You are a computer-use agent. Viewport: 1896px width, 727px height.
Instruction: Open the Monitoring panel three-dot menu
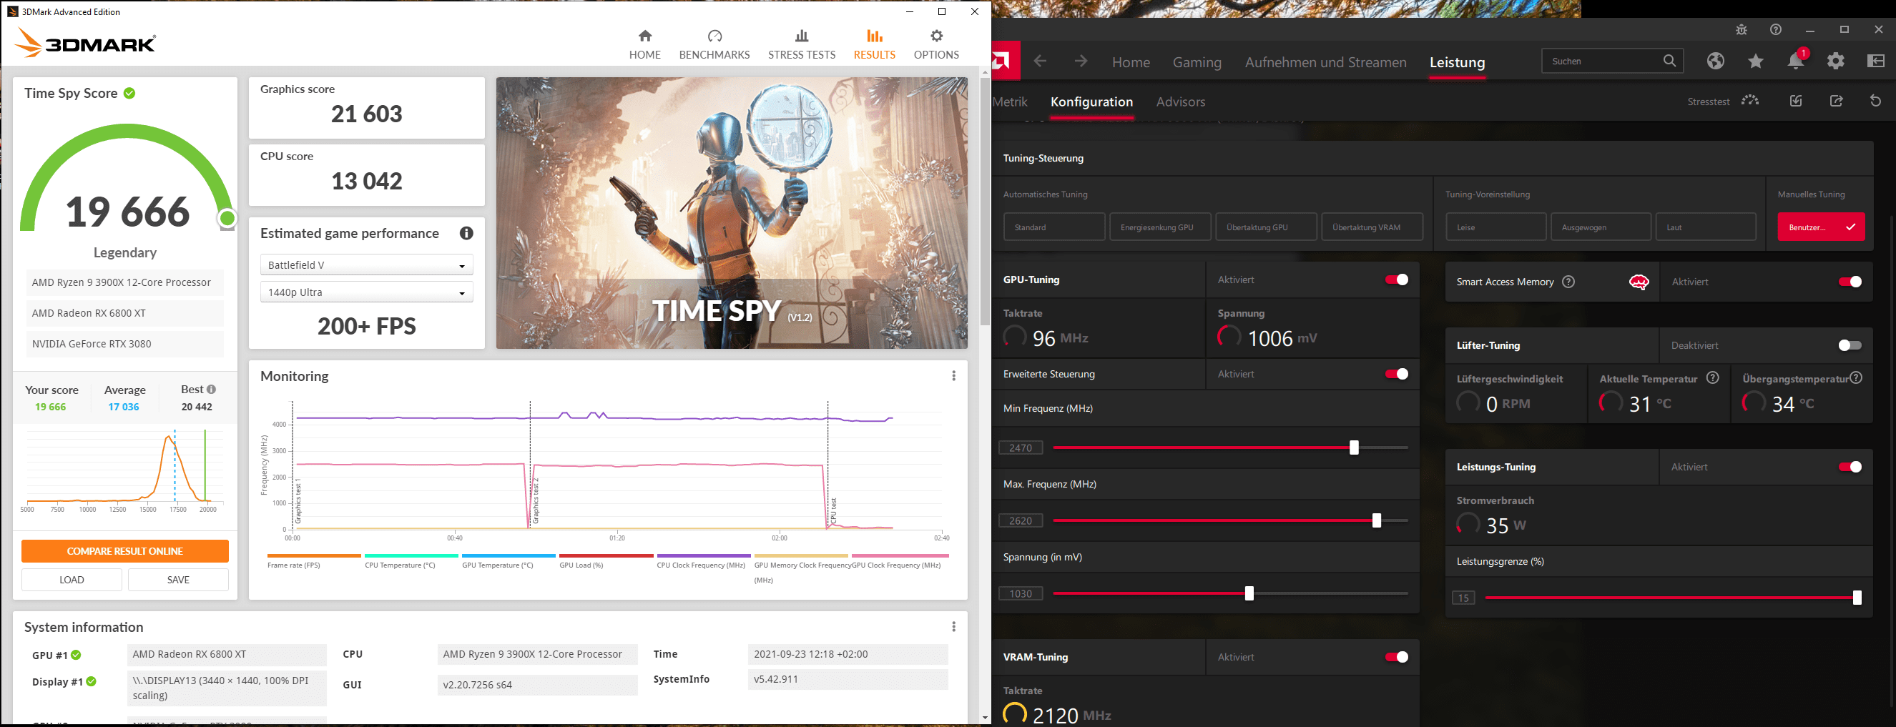(x=954, y=376)
